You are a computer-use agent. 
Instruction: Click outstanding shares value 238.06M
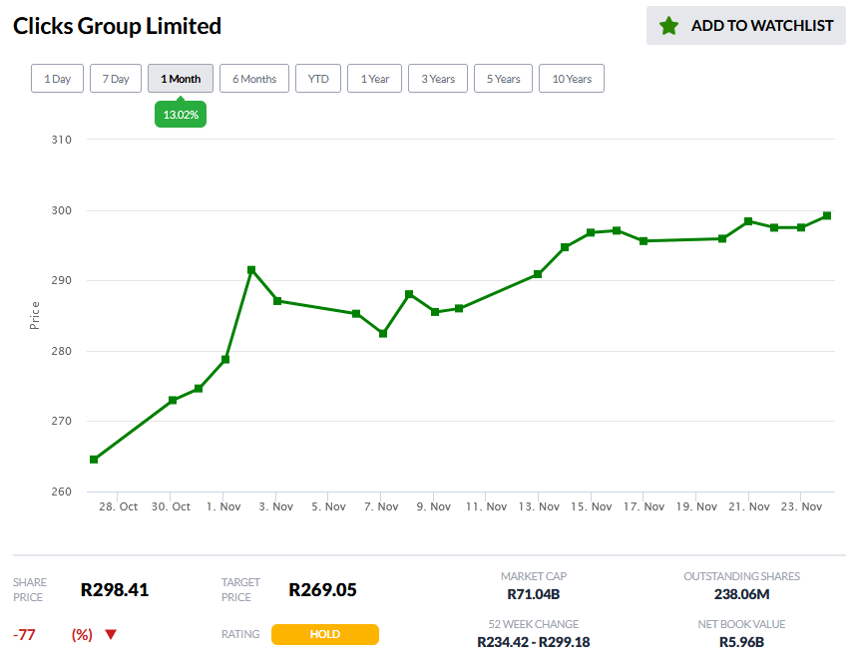[741, 594]
